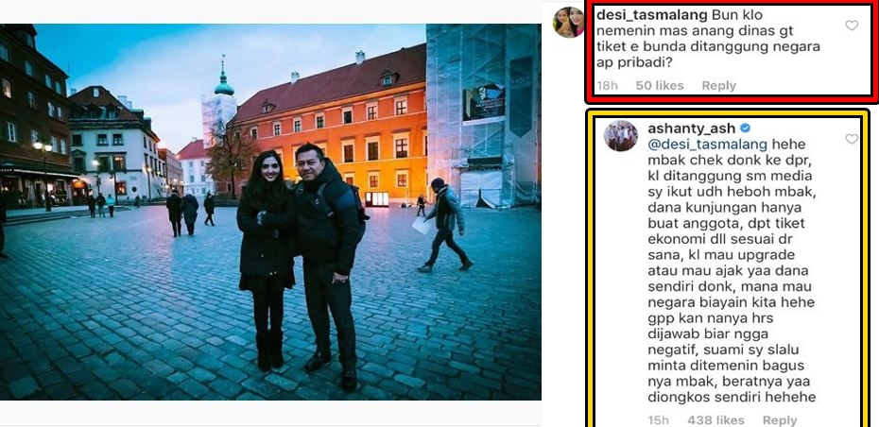Click the blue verified badge beside ashanty_ash

[746, 128]
